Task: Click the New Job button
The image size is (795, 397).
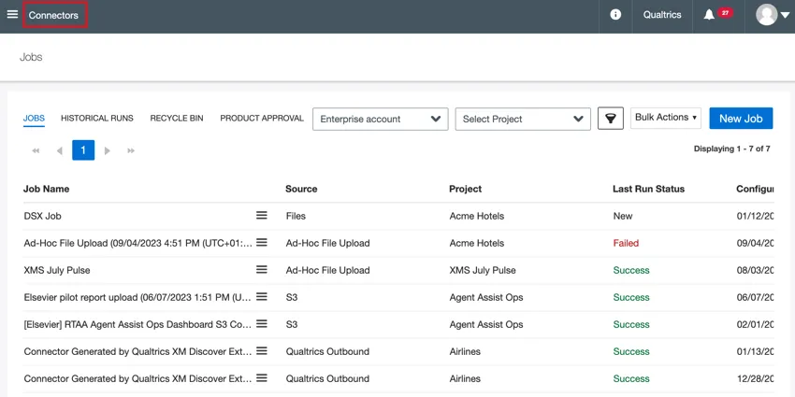Action: (741, 119)
